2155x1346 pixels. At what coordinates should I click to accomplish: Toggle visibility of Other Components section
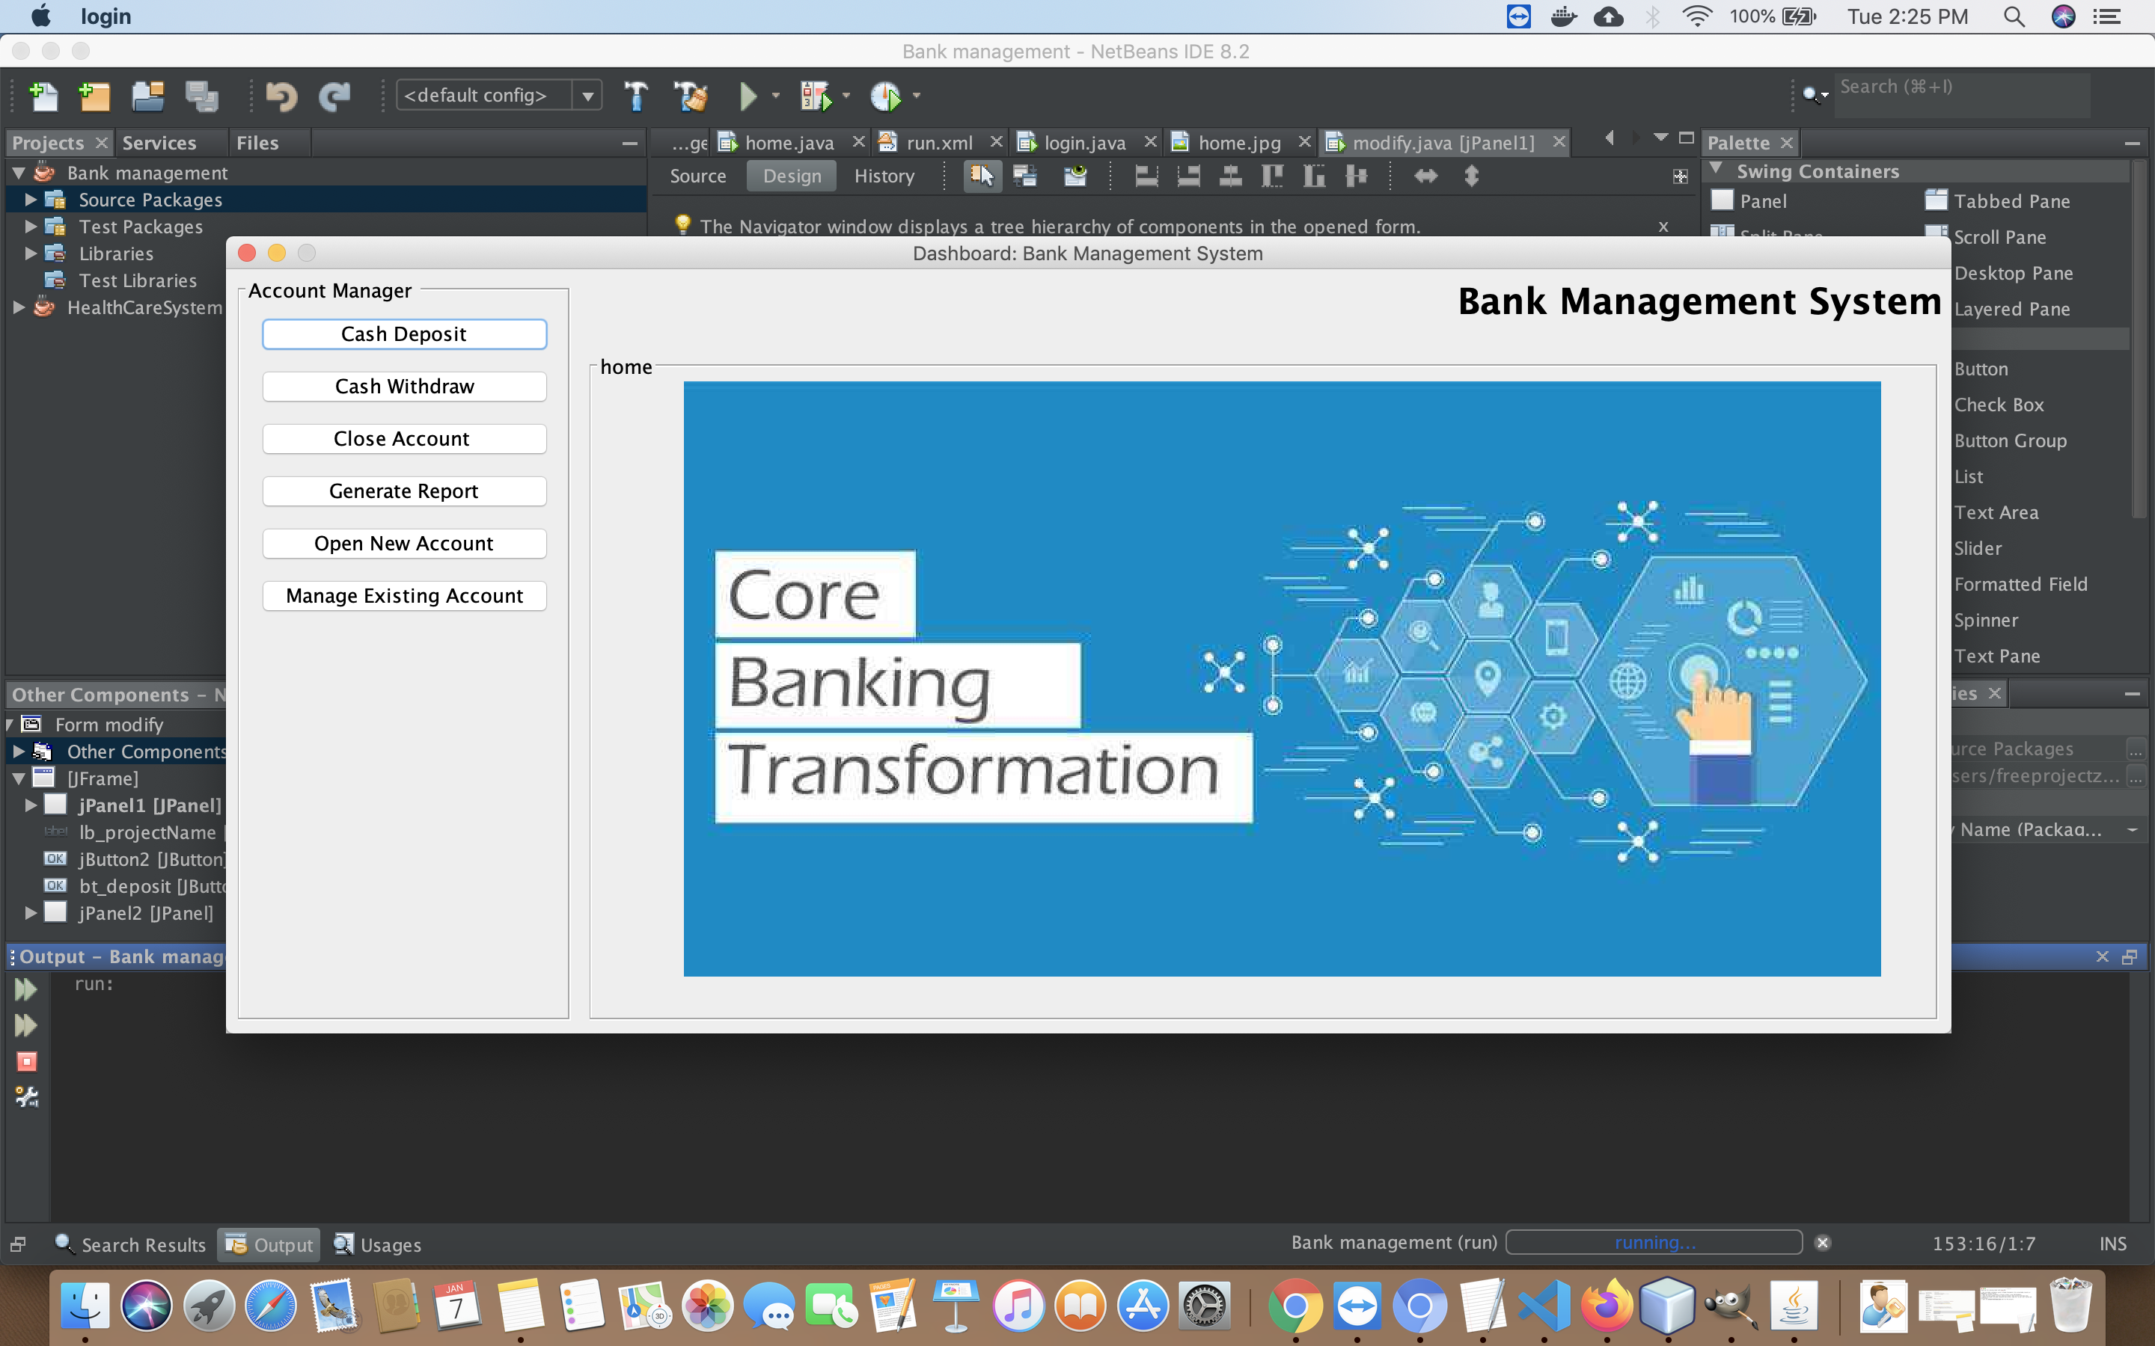(17, 751)
